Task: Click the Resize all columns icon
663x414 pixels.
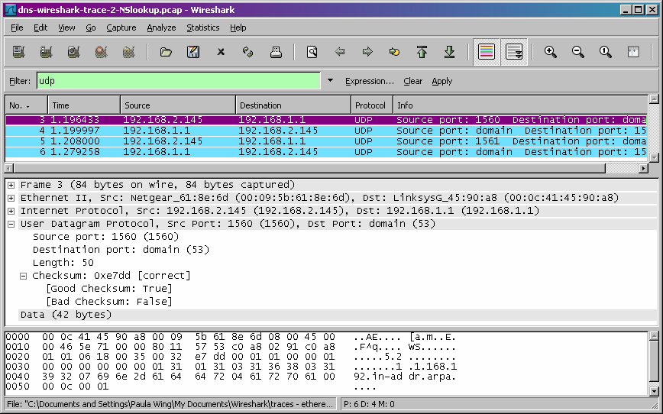Action: [633, 52]
